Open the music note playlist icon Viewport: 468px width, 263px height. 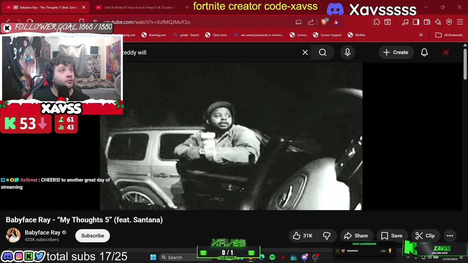pyautogui.click(x=405, y=22)
